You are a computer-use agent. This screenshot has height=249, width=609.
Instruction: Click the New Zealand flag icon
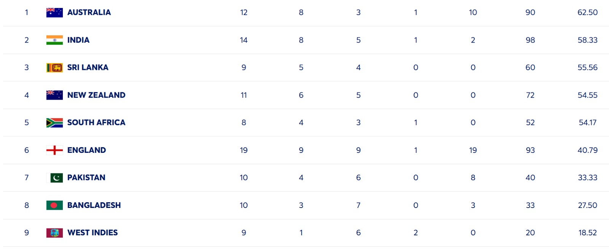pos(54,95)
